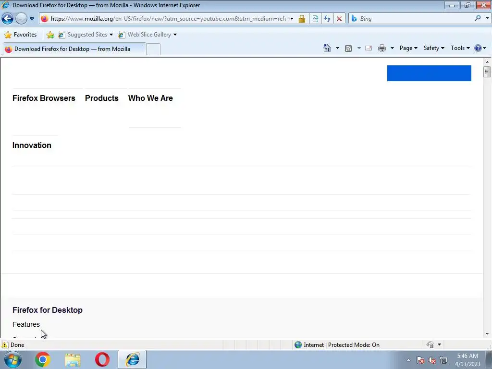Select the Download Firefox for Desktop tab
The height and width of the screenshot is (369, 492).
click(74, 49)
